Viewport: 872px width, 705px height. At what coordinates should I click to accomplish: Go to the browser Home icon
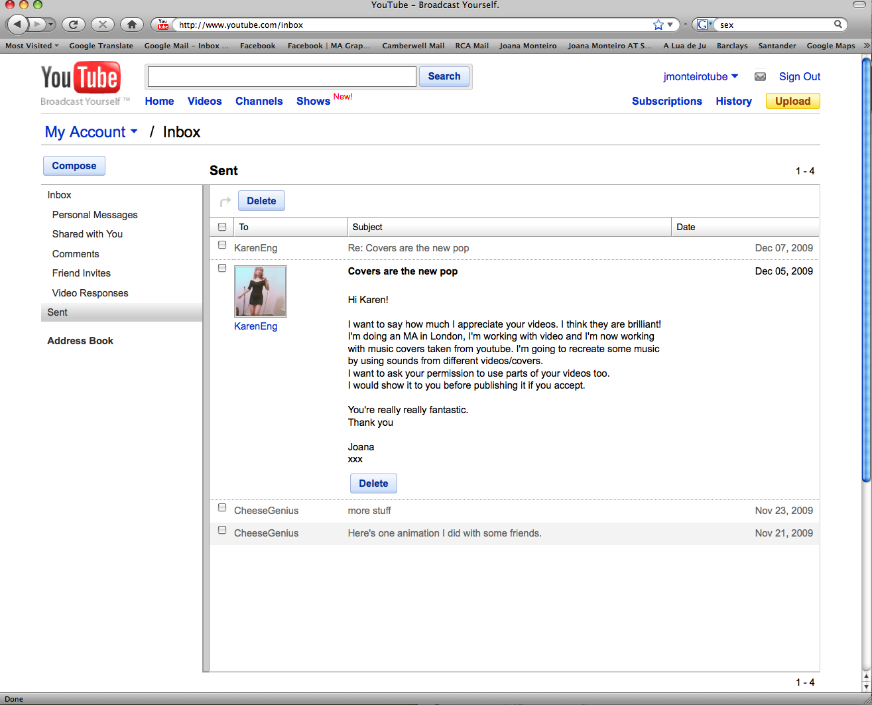tap(131, 25)
